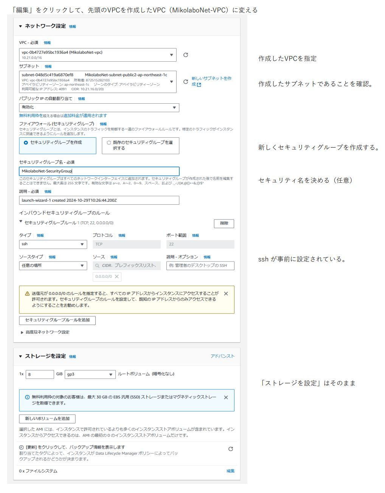Click '編集' link for file systems
Screen dimensions: 385x493
[x=230, y=471]
